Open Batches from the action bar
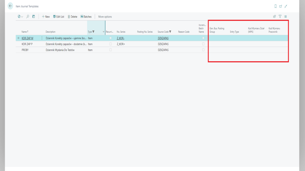 coord(86,17)
